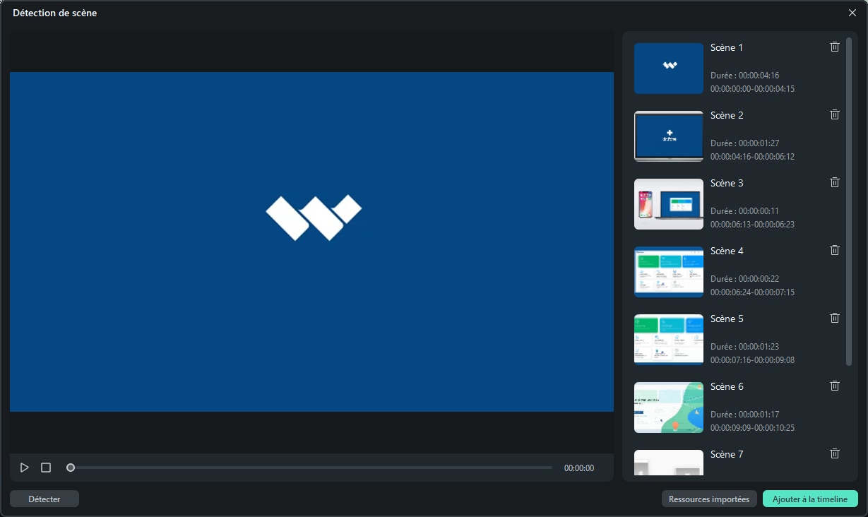Click Ajouter à la timeline

pyautogui.click(x=810, y=499)
